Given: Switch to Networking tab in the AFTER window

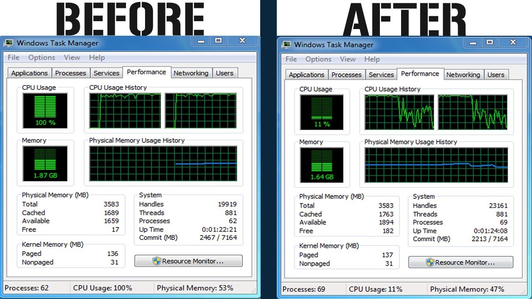Looking at the screenshot, I should 463,75.
